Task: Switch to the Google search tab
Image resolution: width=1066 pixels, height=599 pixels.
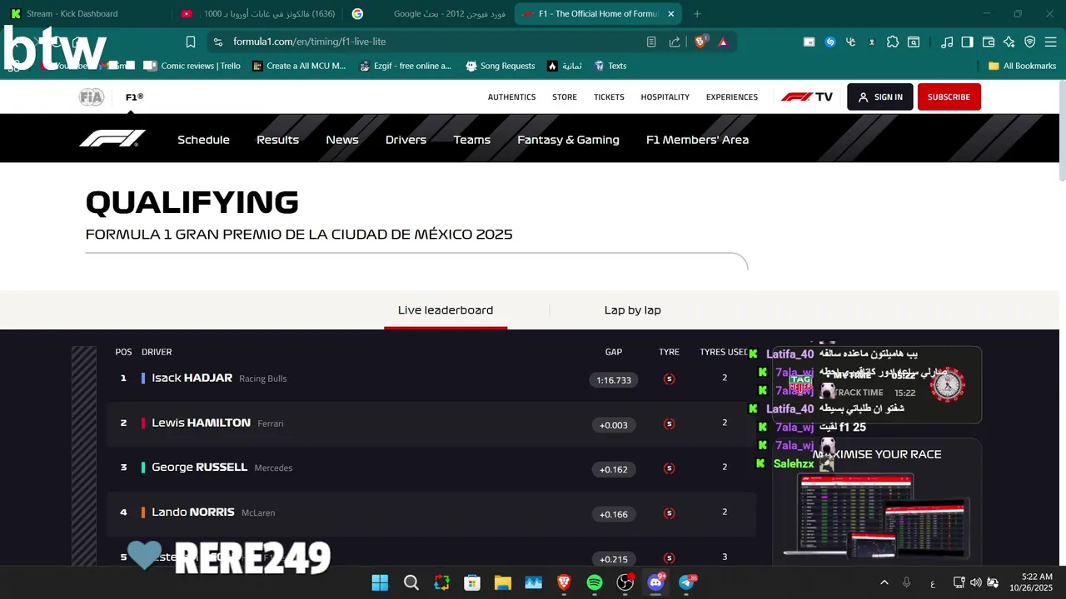Action: pos(429,13)
